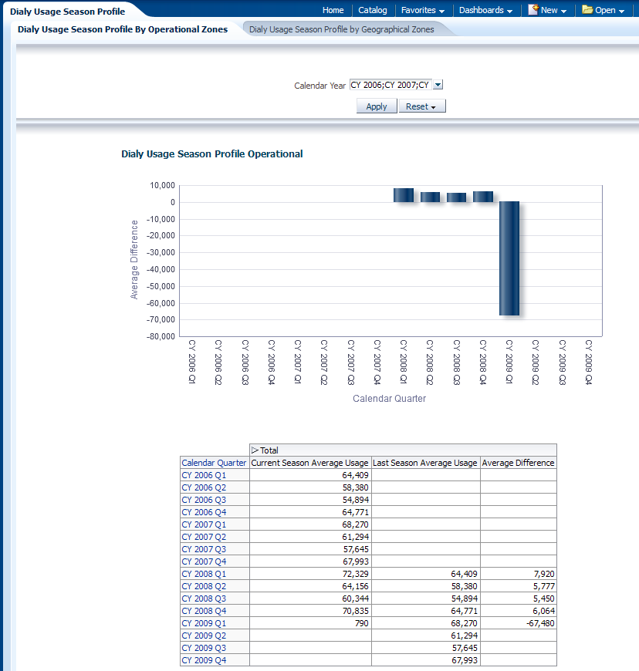
Task: Open the CY 2007 Q1 row link
Action: click(x=204, y=524)
